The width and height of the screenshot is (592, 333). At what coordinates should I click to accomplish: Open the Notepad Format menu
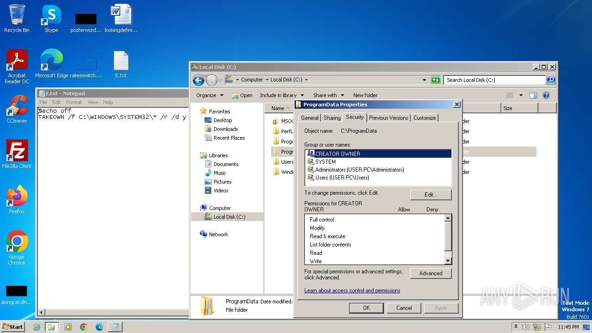[x=74, y=102]
